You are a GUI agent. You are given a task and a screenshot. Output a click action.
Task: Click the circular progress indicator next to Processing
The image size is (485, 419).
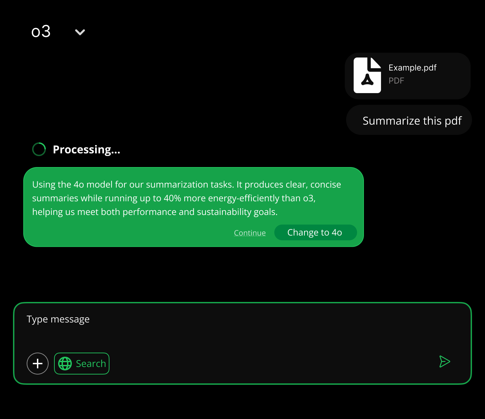point(39,149)
